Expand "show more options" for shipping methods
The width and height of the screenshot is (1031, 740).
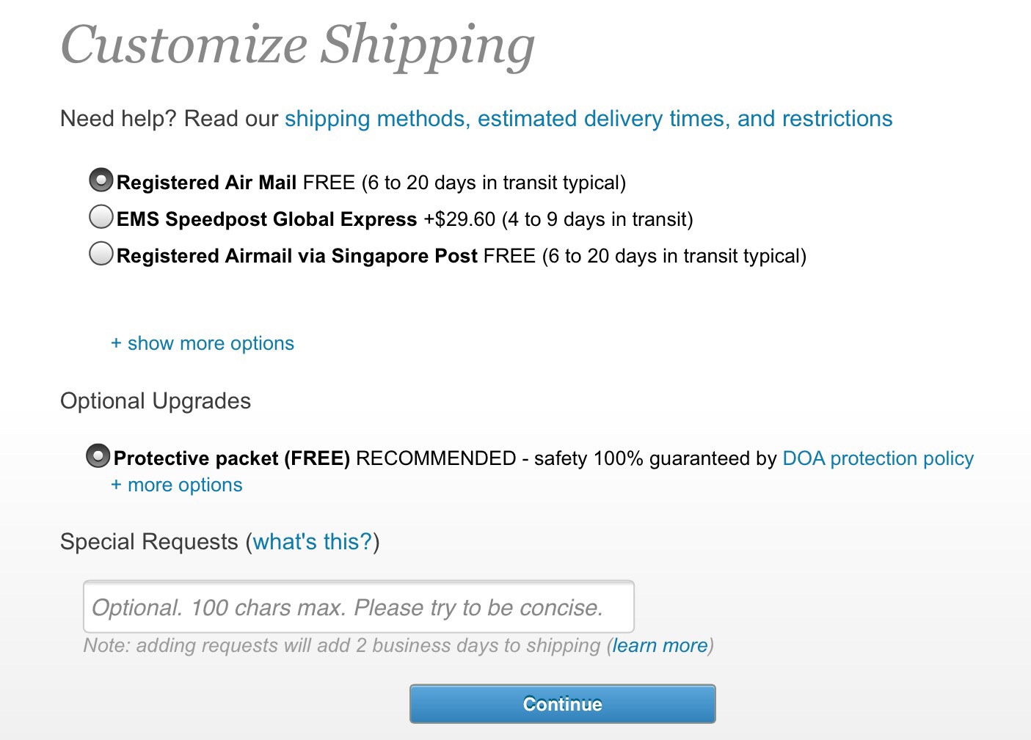[203, 343]
